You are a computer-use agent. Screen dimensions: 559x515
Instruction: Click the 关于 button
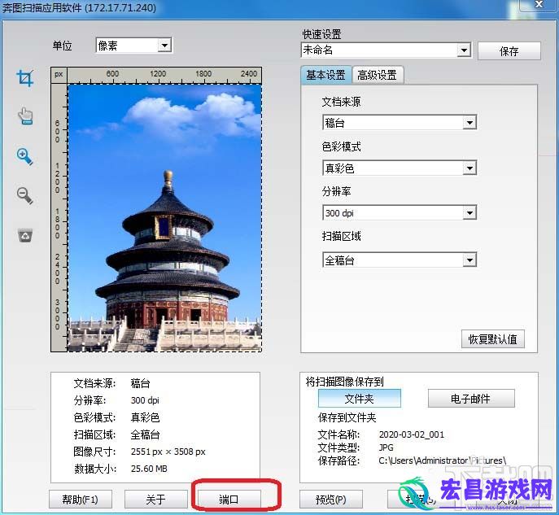155,500
